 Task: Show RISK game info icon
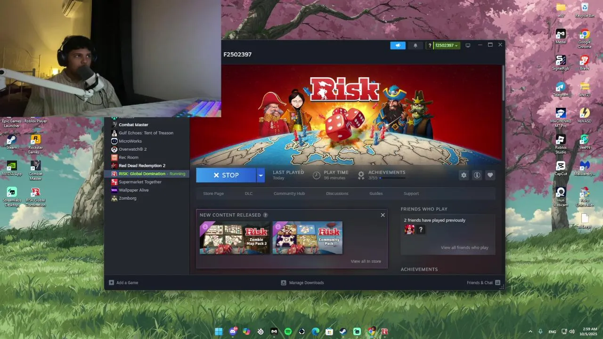click(477, 175)
